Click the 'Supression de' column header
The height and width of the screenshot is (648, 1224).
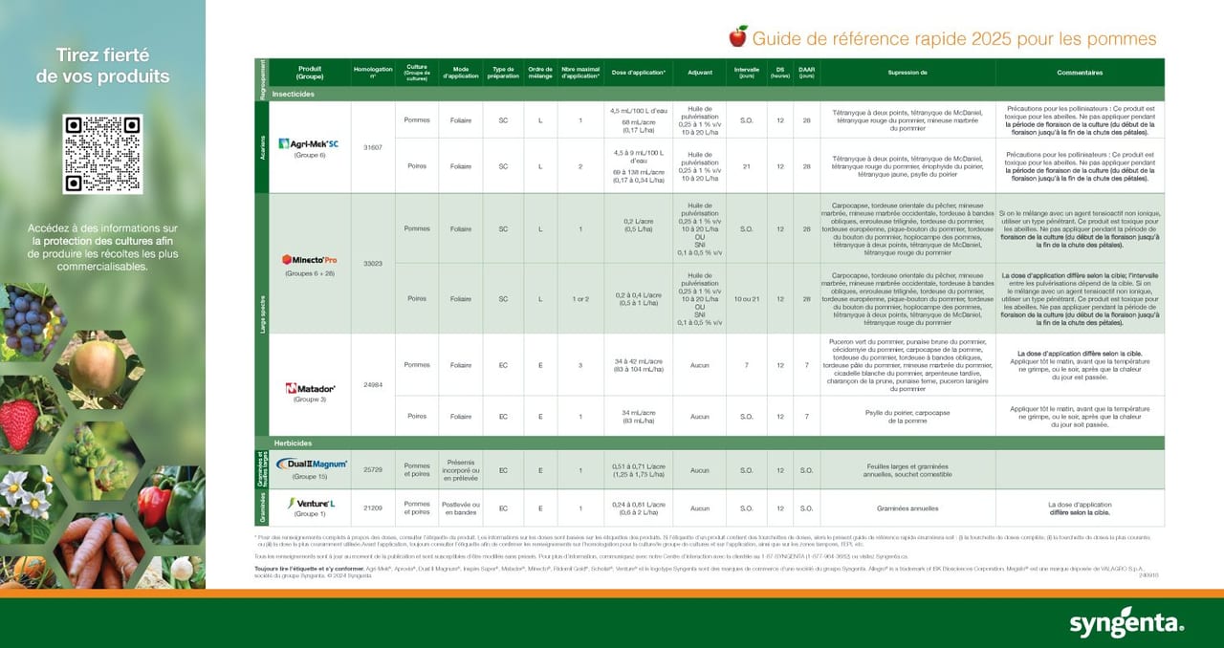point(907,73)
